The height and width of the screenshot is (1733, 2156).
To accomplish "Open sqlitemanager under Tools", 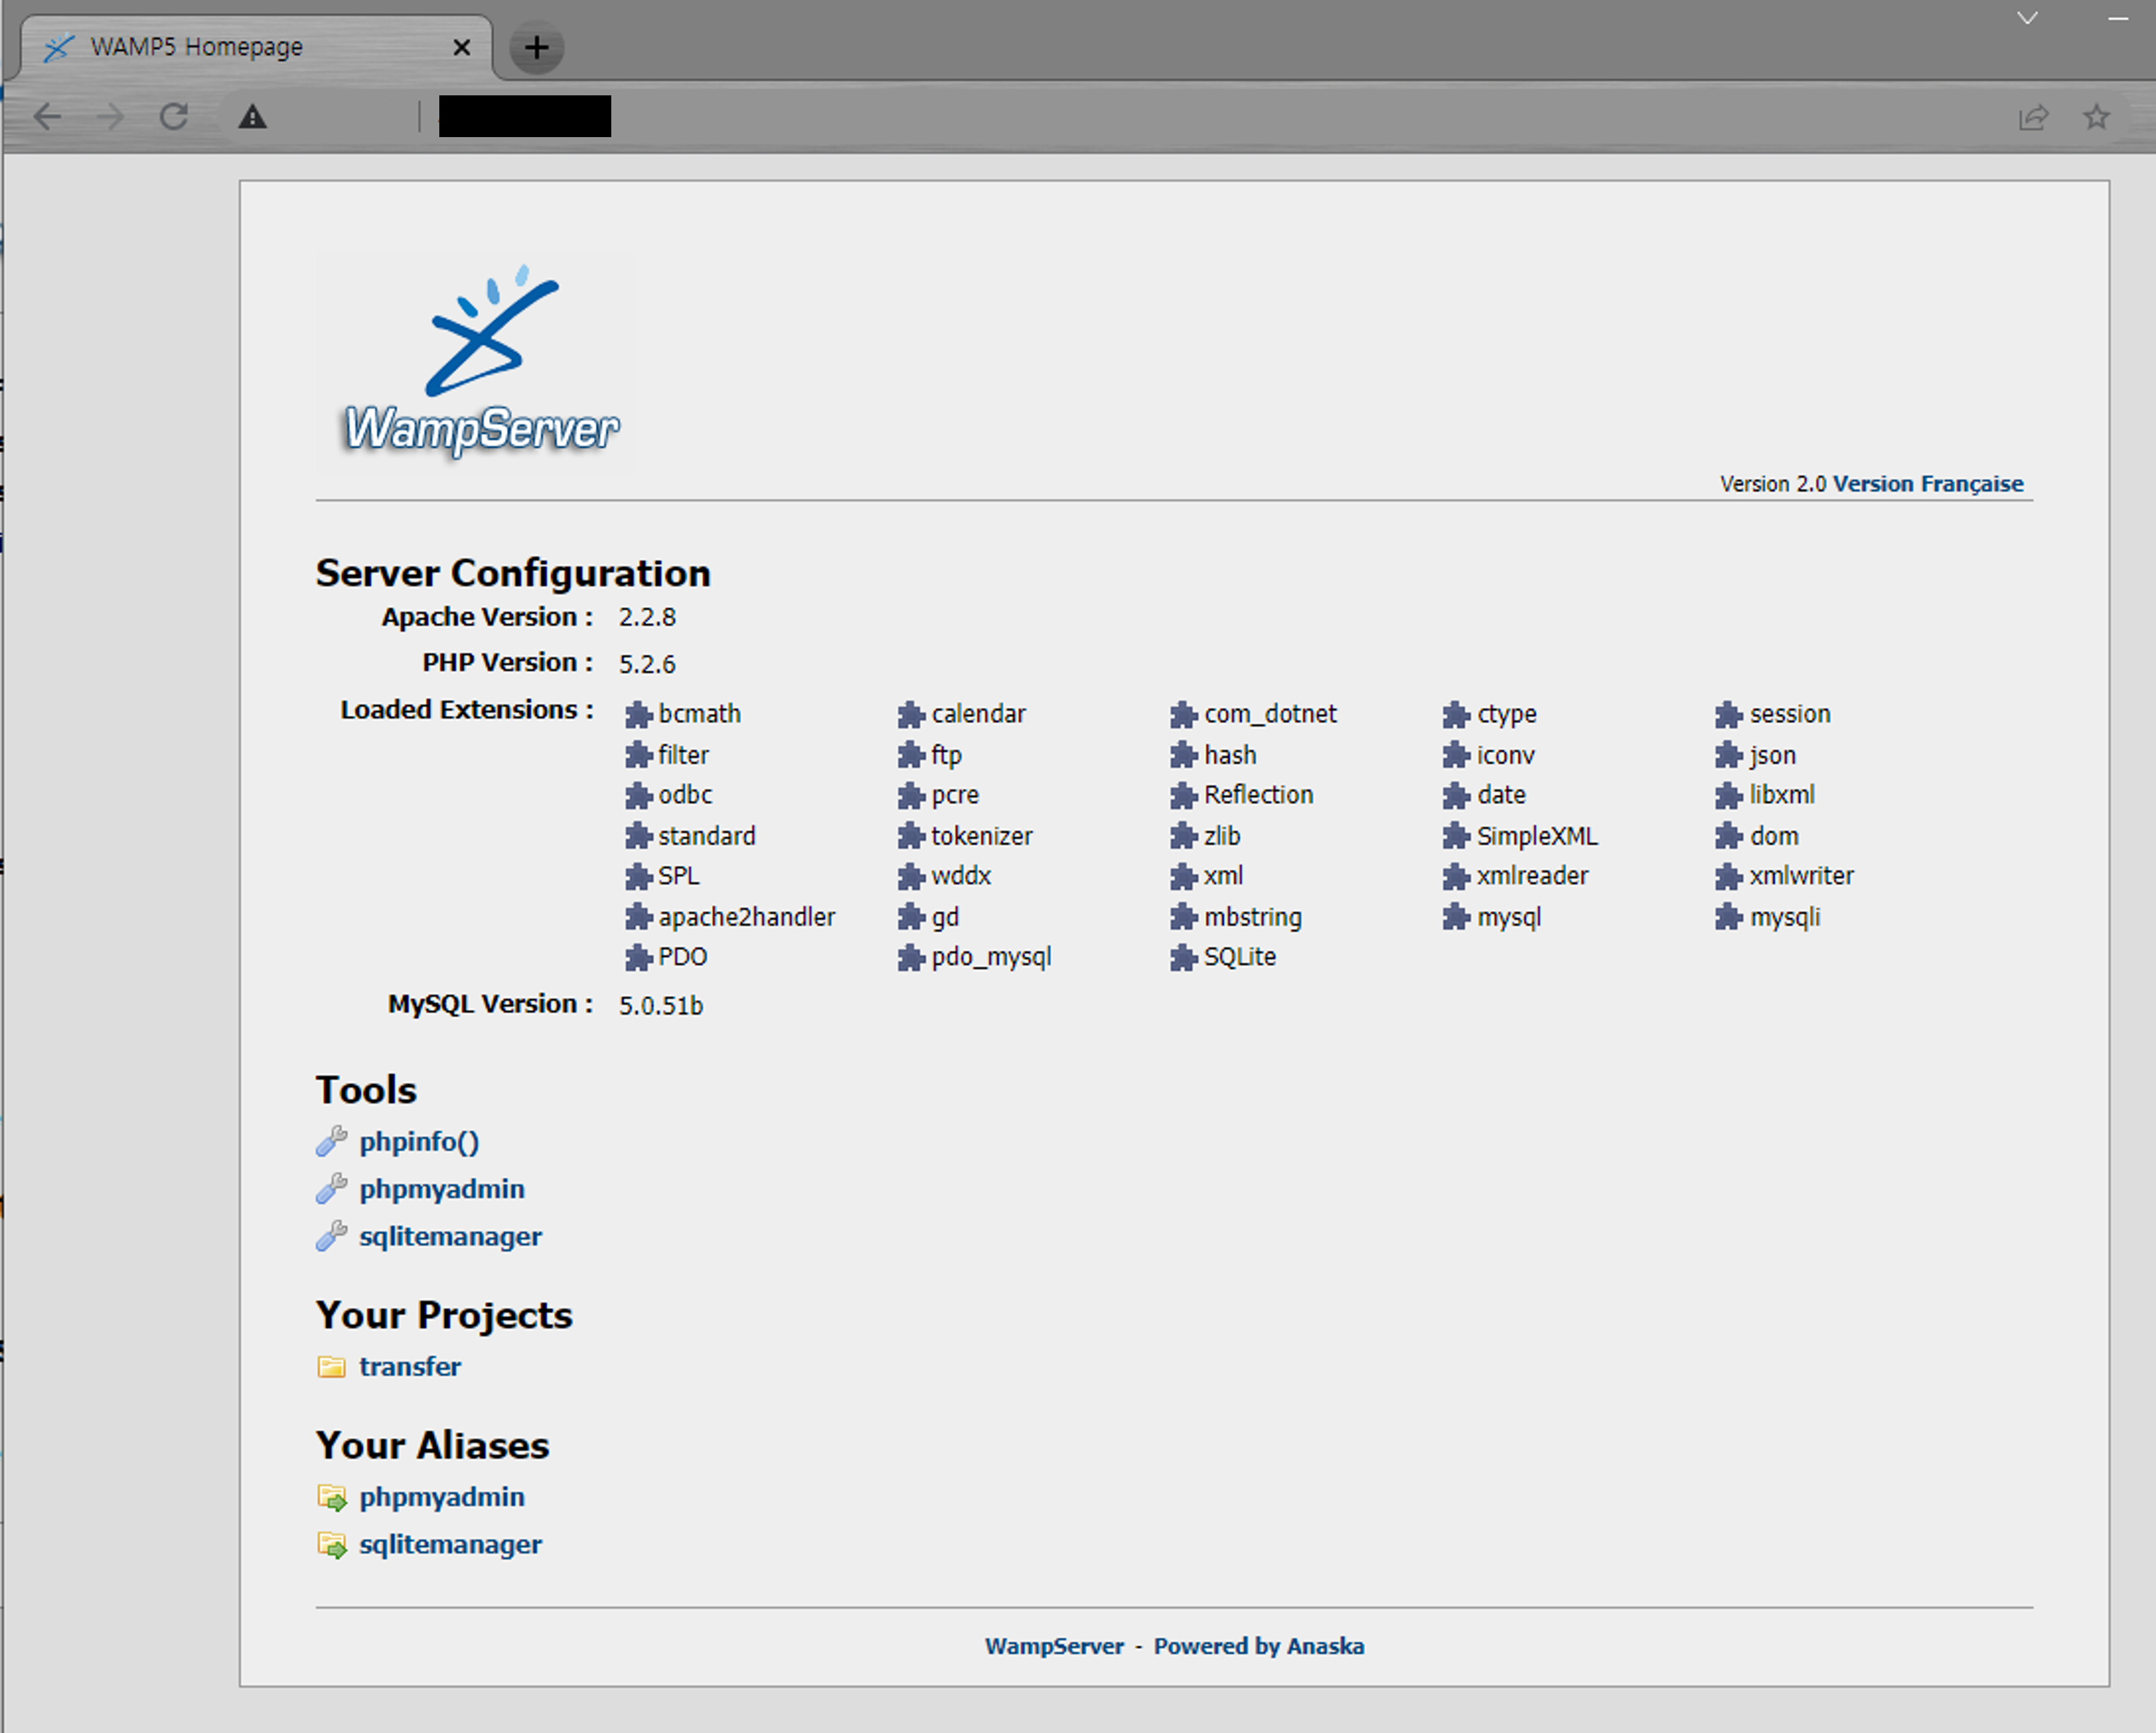I will pyautogui.click(x=450, y=1236).
